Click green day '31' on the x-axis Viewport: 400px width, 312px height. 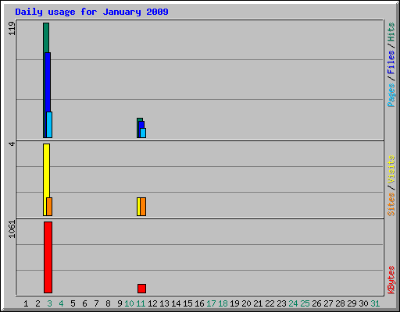point(375,303)
